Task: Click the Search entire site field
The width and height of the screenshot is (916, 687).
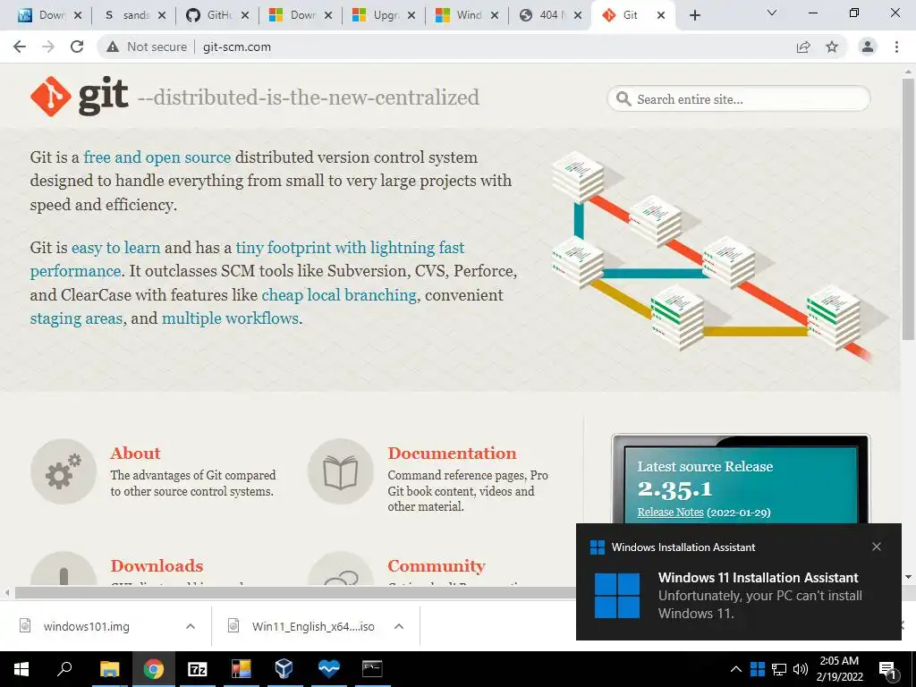Action: click(738, 99)
